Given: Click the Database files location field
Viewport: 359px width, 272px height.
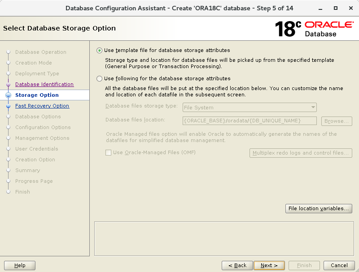Looking at the screenshot, I should point(250,121).
